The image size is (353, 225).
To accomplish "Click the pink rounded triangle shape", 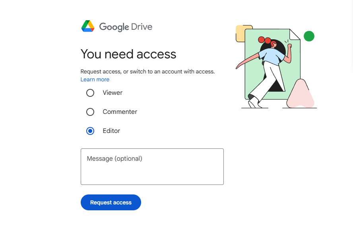I will pos(300,94).
